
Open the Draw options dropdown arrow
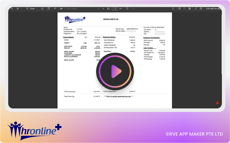coord(37,9)
